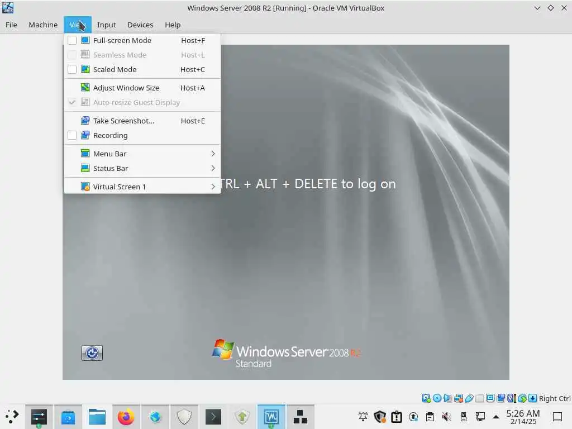Launch the Konsole terminal
The height and width of the screenshot is (429, 572).
pyautogui.click(x=213, y=417)
